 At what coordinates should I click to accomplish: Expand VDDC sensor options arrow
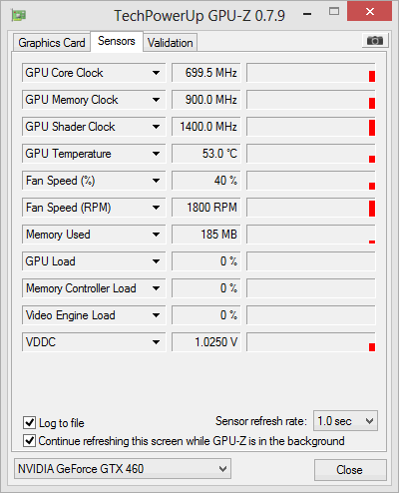tap(156, 342)
